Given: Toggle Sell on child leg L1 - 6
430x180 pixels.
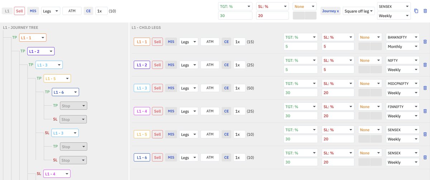Looking at the screenshot, I should point(157,157).
